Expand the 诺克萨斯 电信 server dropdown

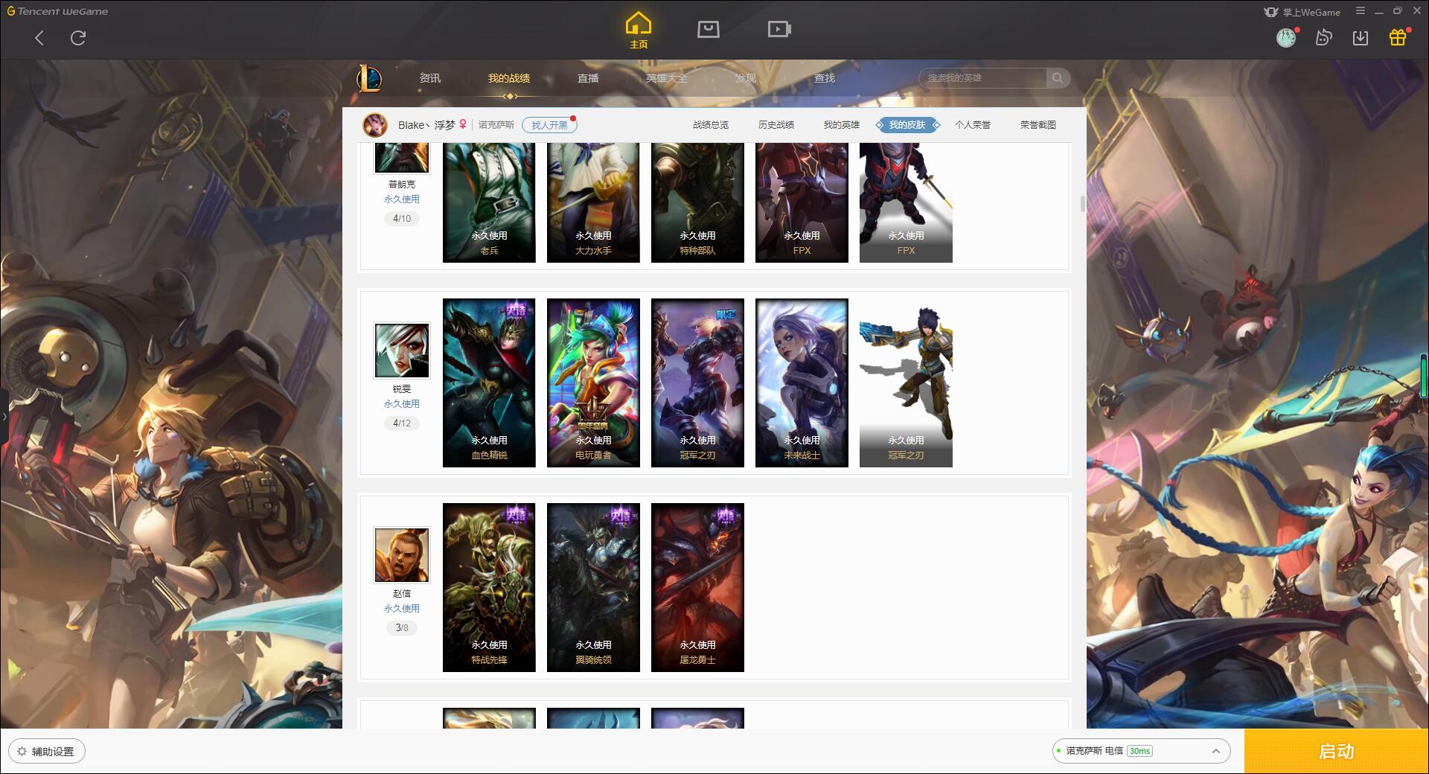tap(1141, 751)
